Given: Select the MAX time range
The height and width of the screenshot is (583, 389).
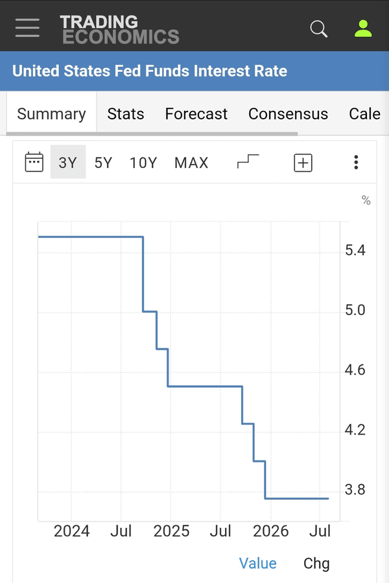Looking at the screenshot, I should point(191,163).
